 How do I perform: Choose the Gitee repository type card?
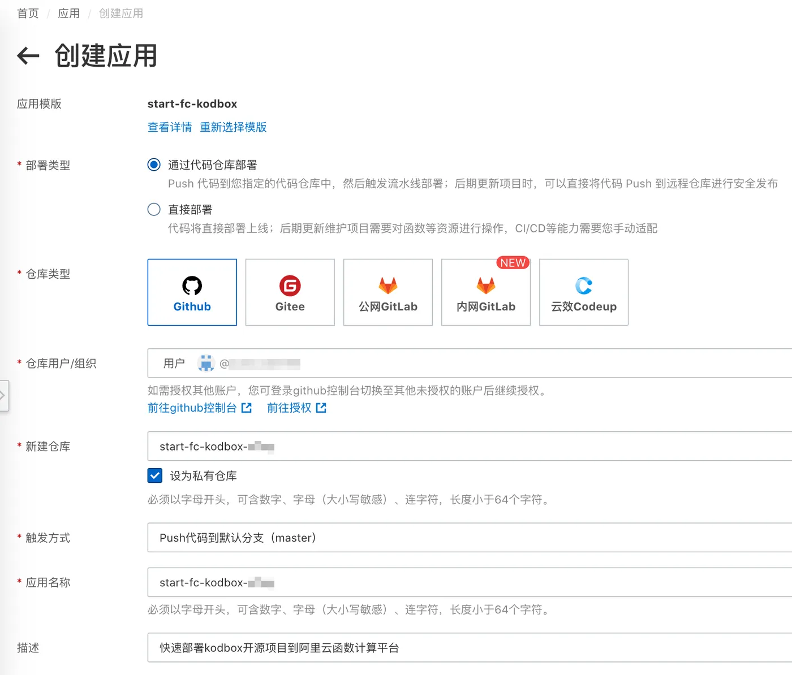coord(290,292)
